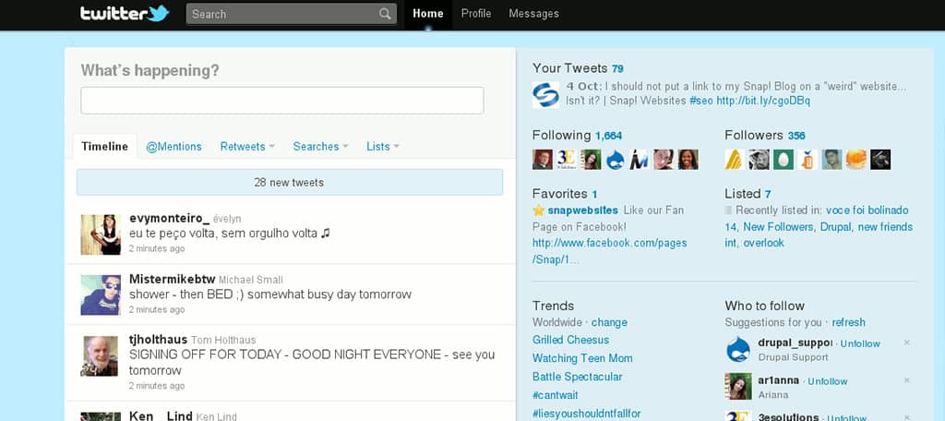Change Worldwide trends location
Image resolution: width=945 pixels, height=421 pixels.
(609, 322)
